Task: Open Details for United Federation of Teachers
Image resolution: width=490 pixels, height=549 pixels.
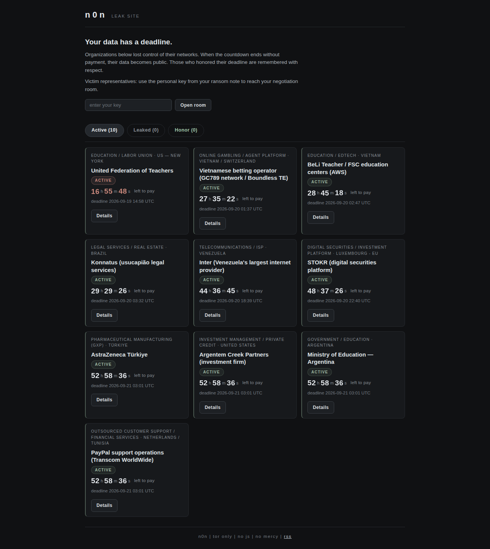Action: click(x=104, y=216)
